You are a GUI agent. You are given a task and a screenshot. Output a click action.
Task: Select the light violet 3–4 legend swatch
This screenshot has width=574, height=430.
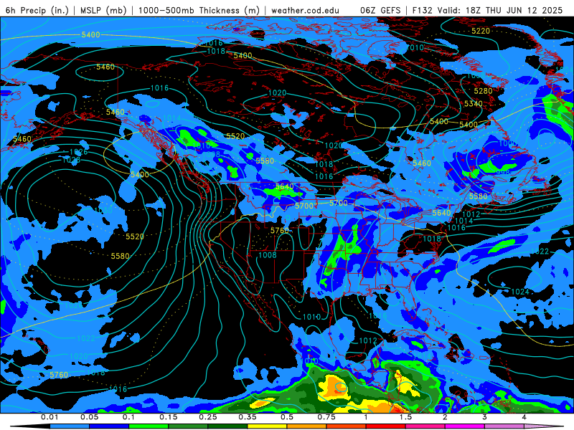click(x=504, y=426)
